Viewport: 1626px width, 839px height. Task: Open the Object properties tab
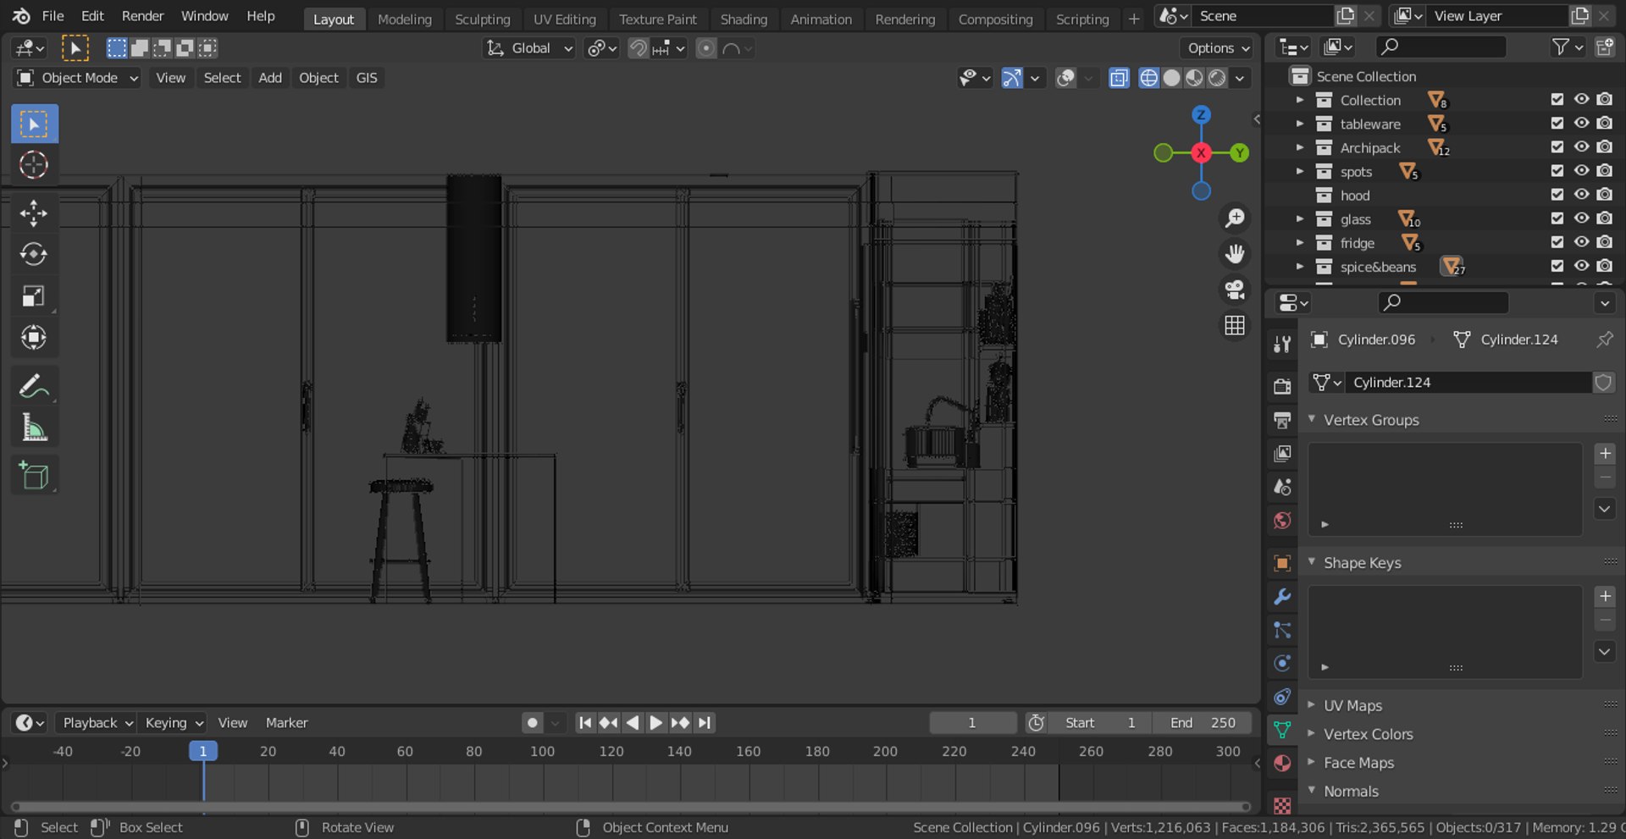[x=1282, y=563]
